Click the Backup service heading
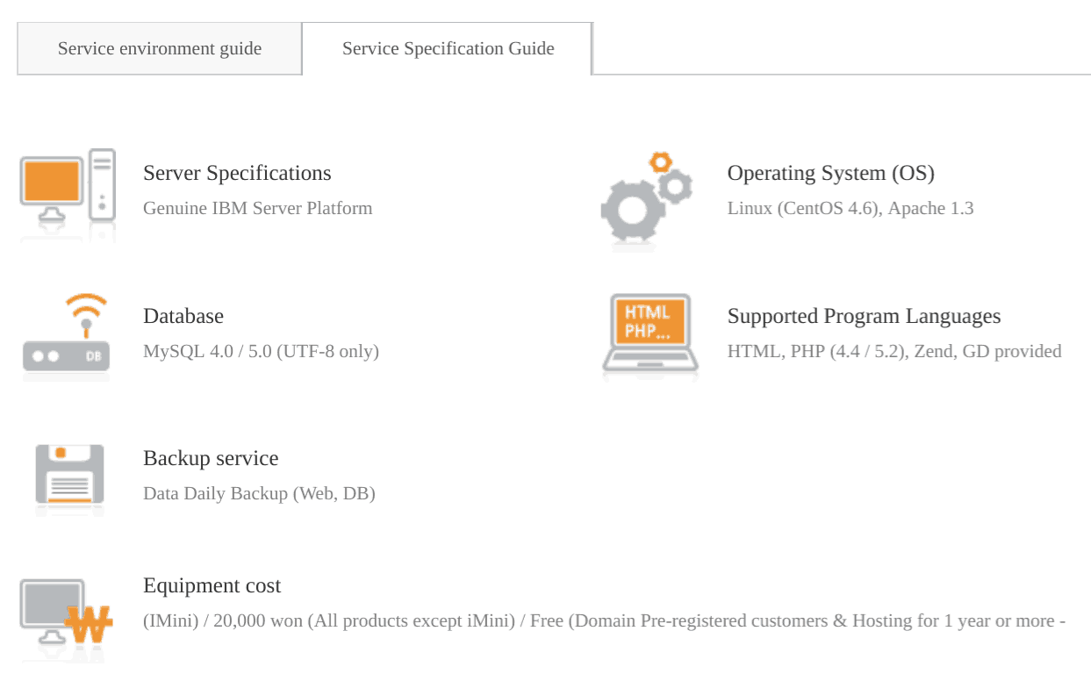Image resolution: width=1091 pixels, height=674 pixels. click(x=211, y=458)
